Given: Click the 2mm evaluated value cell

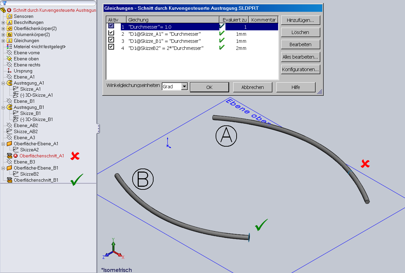Looking at the screenshot, I should coord(241,48).
